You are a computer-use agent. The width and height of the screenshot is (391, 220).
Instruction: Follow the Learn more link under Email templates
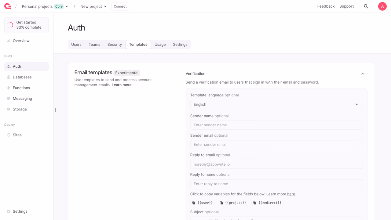click(x=122, y=85)
